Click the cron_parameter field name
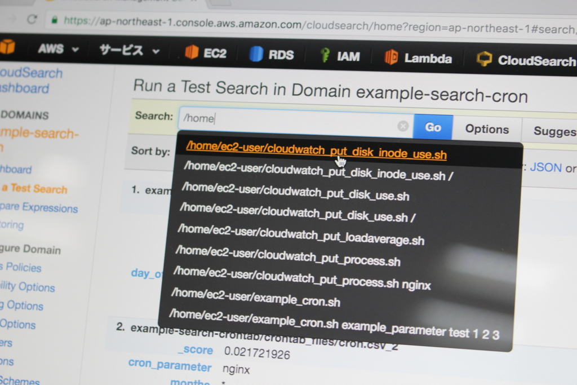This screenshot has height=385, width=577. [170, 365]
